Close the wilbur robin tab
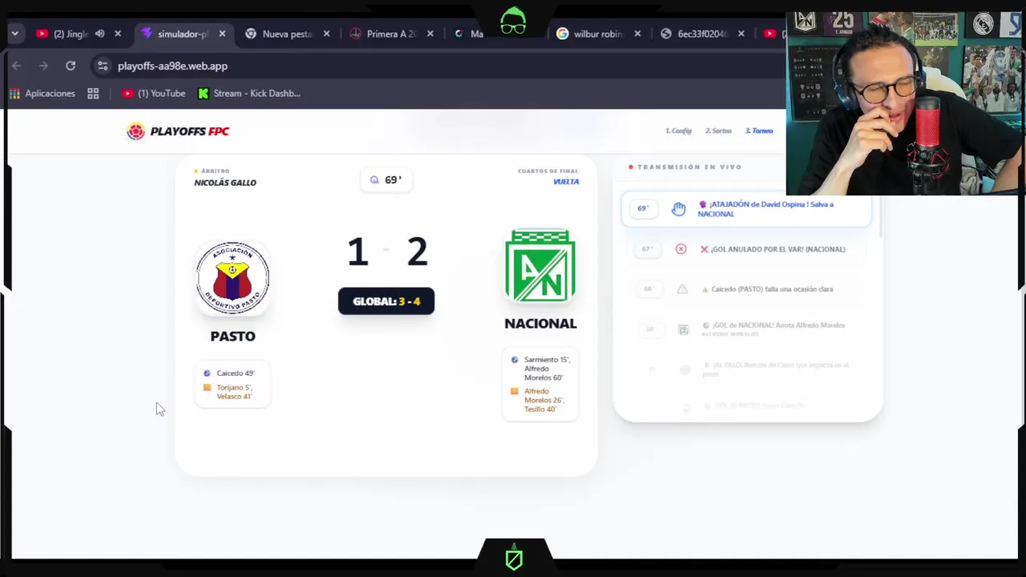This screenshot has width=1026, height=577. click(637, 34)
